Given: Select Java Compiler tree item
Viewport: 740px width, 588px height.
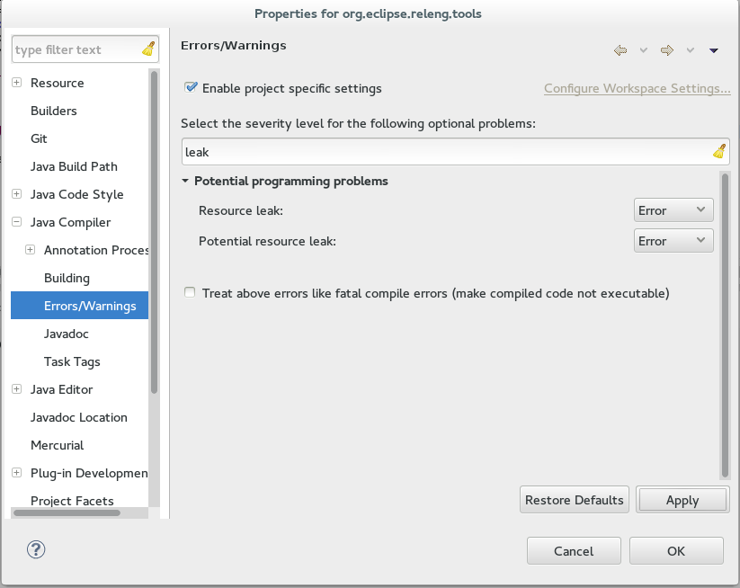Looking at the screenshot, I should (71, 222).
